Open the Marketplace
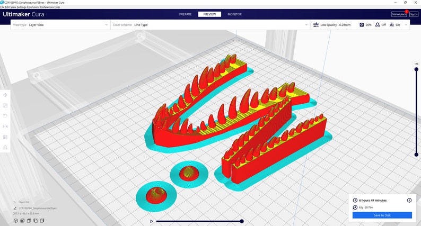The width and height of the screenshot is (421, 226). (399, 14)
